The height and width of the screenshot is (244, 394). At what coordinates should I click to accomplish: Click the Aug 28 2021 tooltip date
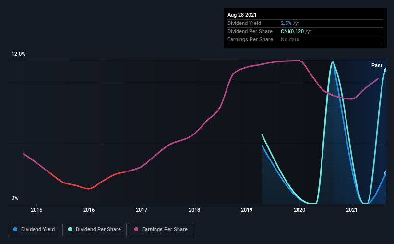coord(242,15)
